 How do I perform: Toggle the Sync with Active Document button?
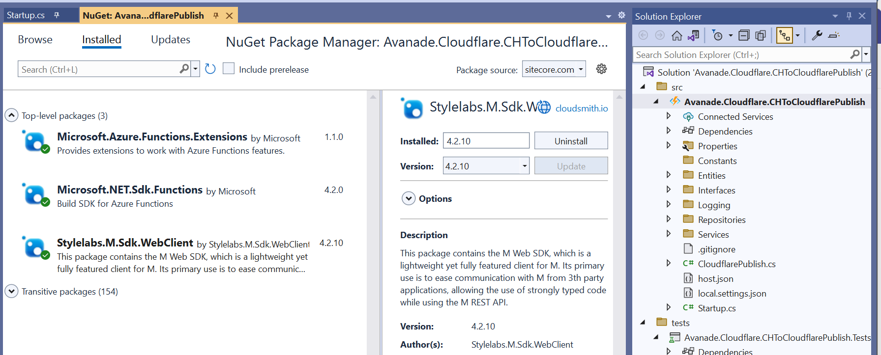[784, 35]
